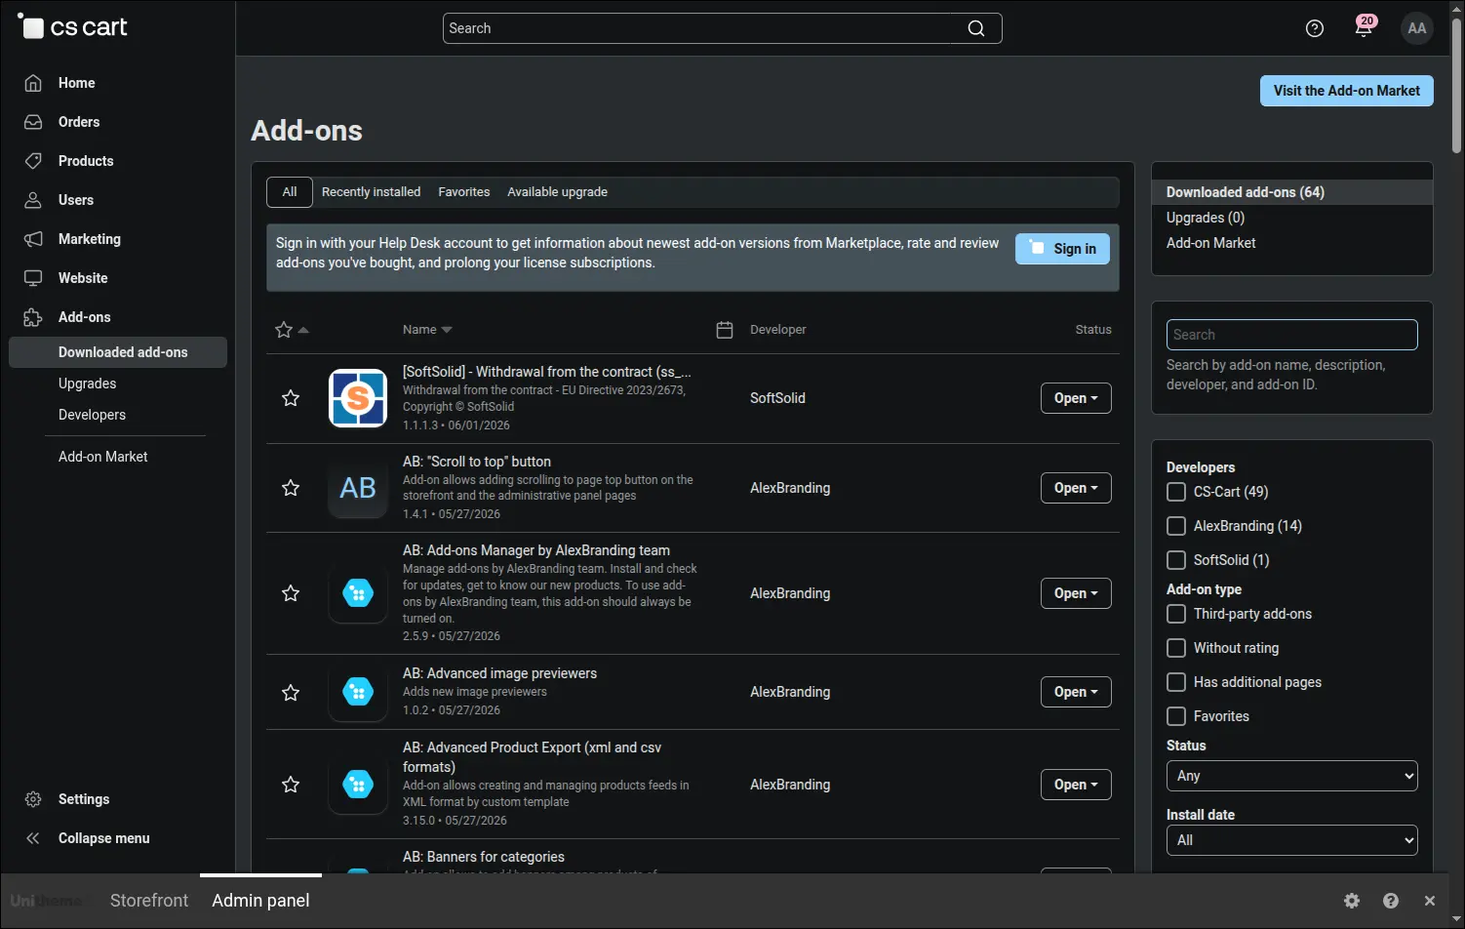1465x929 pixels.
Task: Enable Third-party add-ons filter
Action: pos(1176,614)
